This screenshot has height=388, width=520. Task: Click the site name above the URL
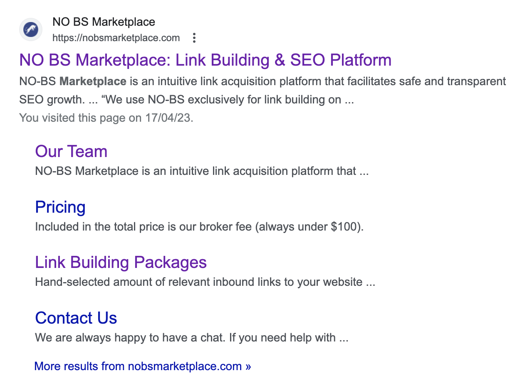pyautogui.click(x=104, y=22)
